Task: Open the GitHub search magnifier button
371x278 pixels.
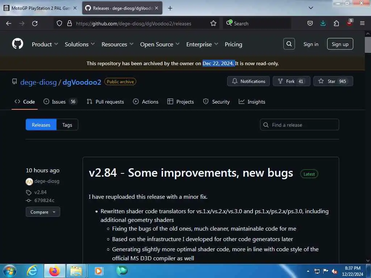Action: (x=289, y=44)
